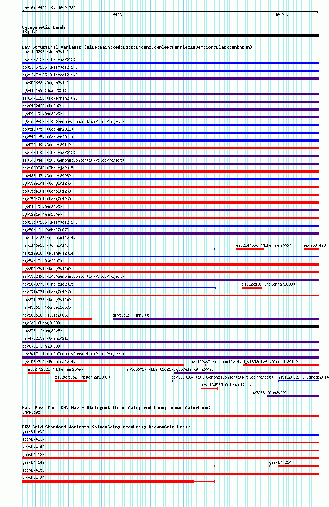The height and width of the screenshot is (507, 329).
Task: Click the chr16:46402419..46404220 coordinate label
Action: click(x=49, y=8)
